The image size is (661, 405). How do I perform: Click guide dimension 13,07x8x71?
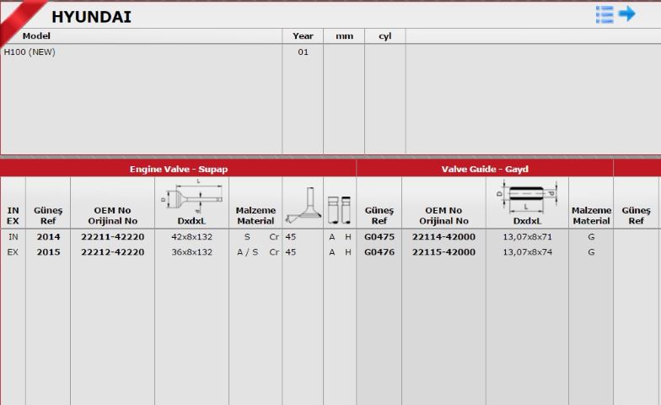point(527,236)
